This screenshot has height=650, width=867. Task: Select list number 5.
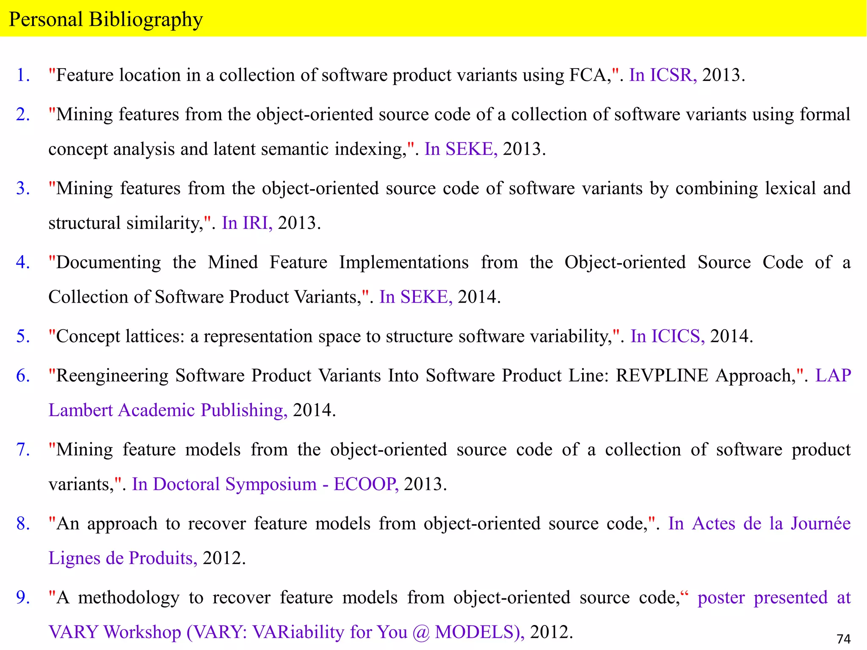pyautogui.click(x=23, y=336)
